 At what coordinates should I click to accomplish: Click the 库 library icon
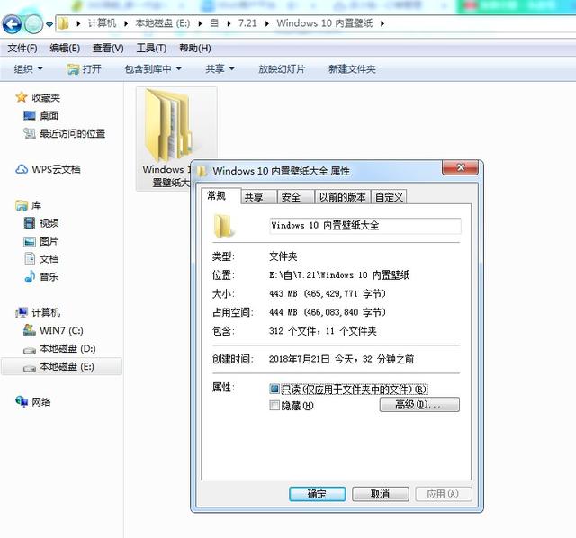[x=22, y=205]
